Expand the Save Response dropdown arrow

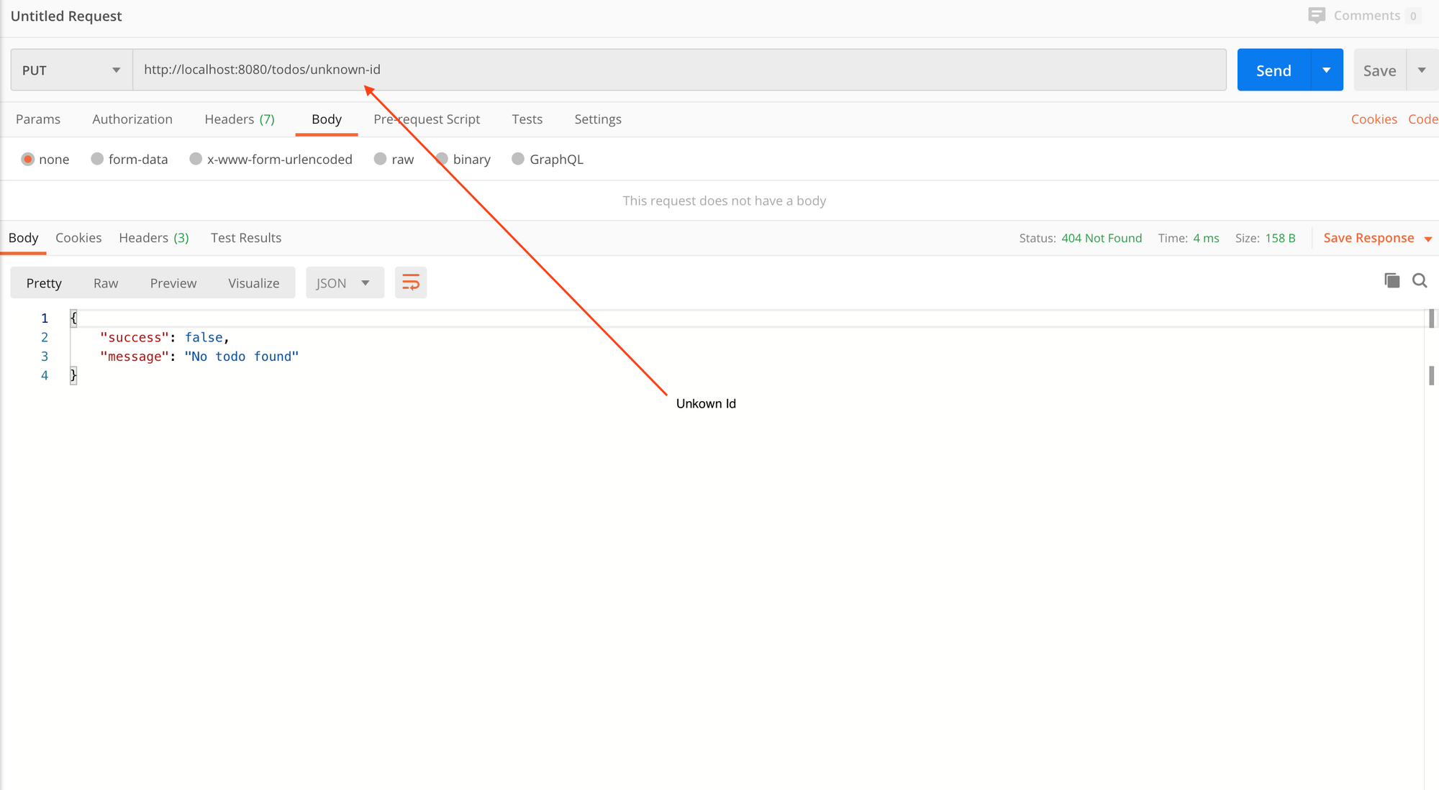(1428, 239)
